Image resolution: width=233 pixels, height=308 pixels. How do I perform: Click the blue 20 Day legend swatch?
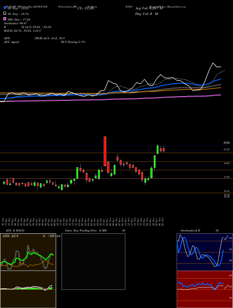click(5, 8)
